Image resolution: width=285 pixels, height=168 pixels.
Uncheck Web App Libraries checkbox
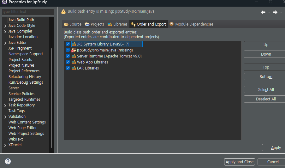coord(68,62)
